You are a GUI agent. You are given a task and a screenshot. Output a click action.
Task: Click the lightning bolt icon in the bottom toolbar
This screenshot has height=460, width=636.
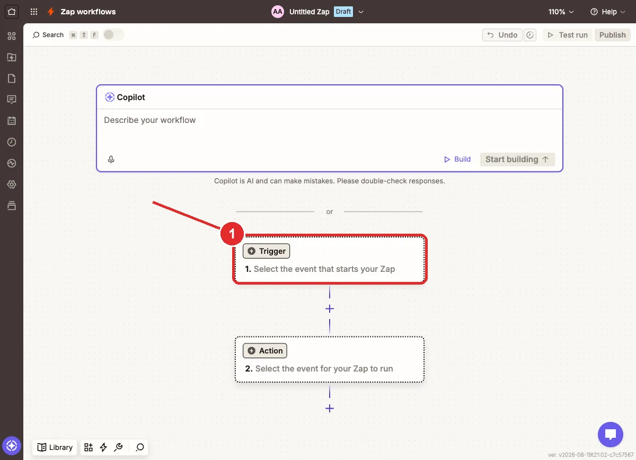click(x=103, y=447)
